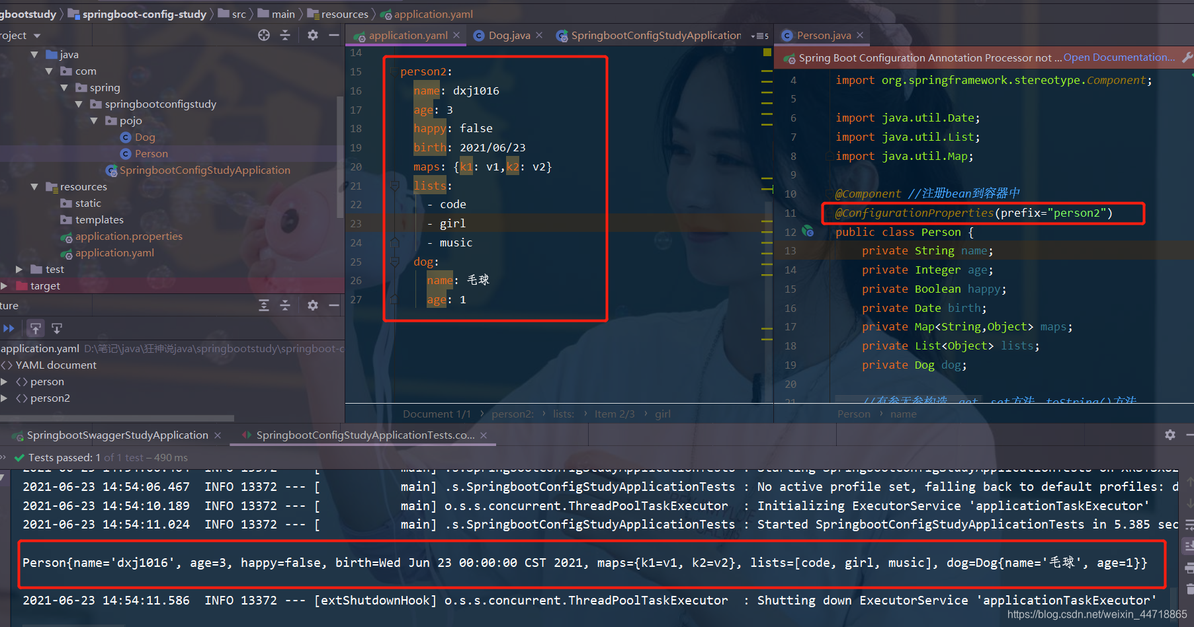Open application.properties file in tree
Viewport: 1194px width, 627px height.
coord(121,237)
